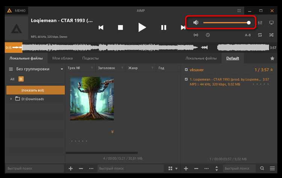Filter the Заголовок column
Screen dimensions: 282x178
[x=122, y=68]
